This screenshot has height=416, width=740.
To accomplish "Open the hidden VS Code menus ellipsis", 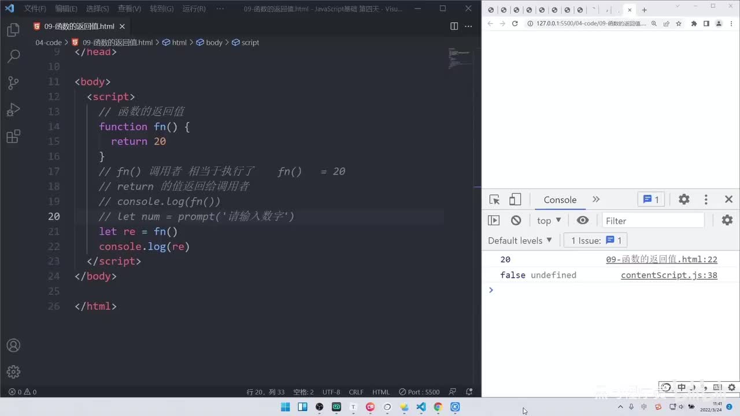I will (220, 9).
